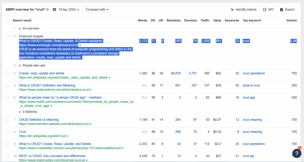Open 'CRUD Definition & Meaning' result link
The height and width of the screenshot is (162, 304).
point(39,120)
